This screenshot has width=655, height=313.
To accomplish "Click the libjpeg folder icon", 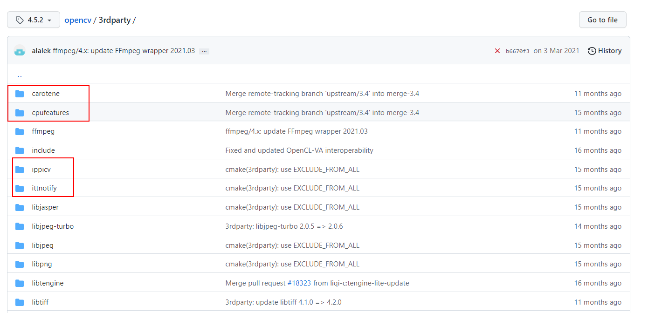I will [20, 245].
